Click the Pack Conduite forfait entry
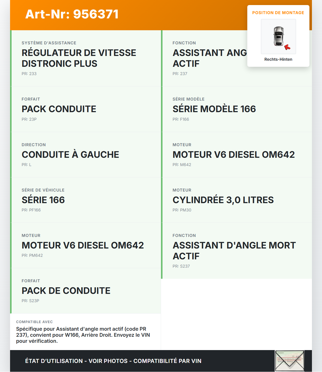Screen dimensions: 322x372 click(86, 109)
